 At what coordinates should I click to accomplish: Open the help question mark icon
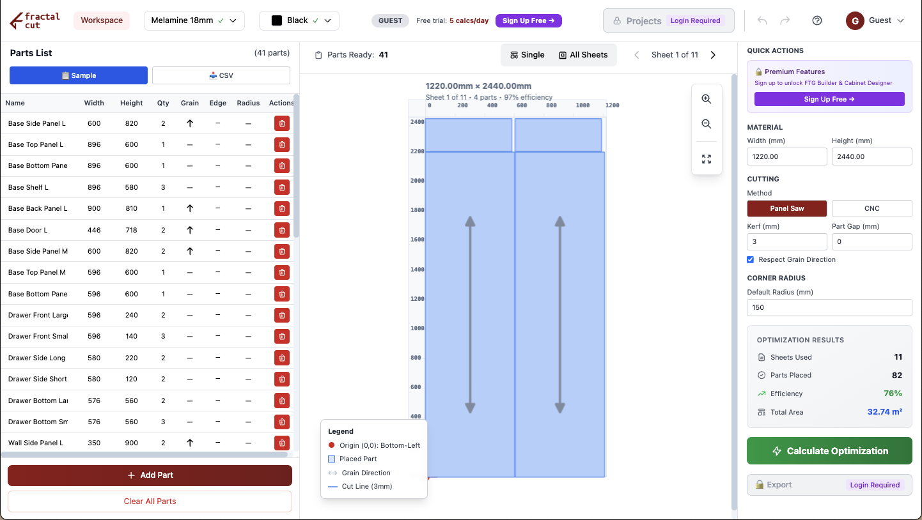click(817, 20)
